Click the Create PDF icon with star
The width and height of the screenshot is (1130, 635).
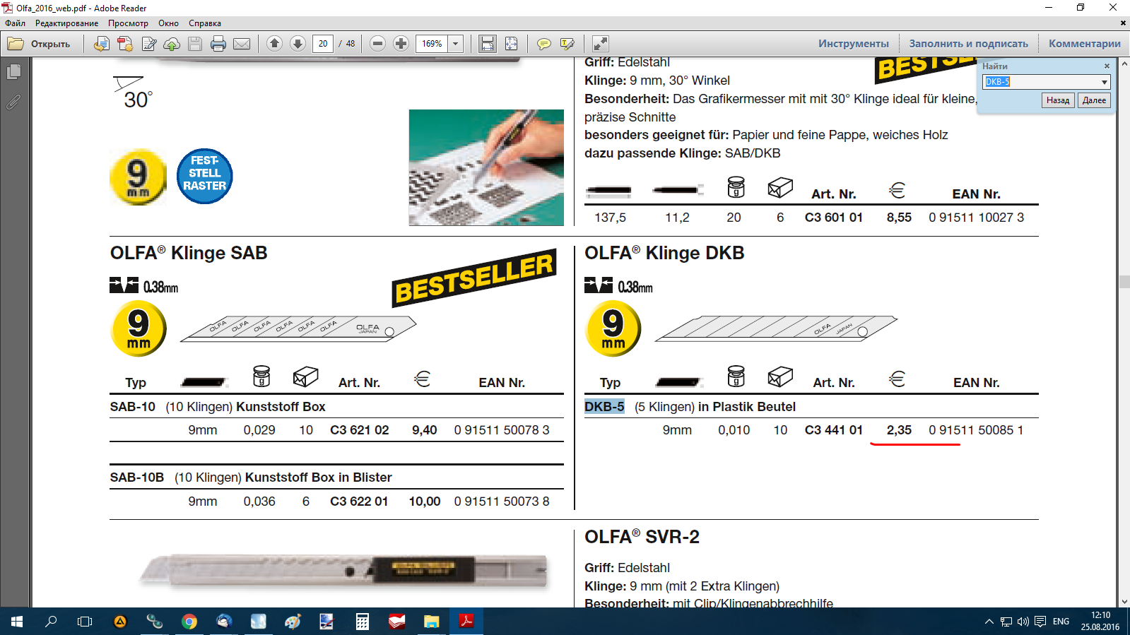125,44
